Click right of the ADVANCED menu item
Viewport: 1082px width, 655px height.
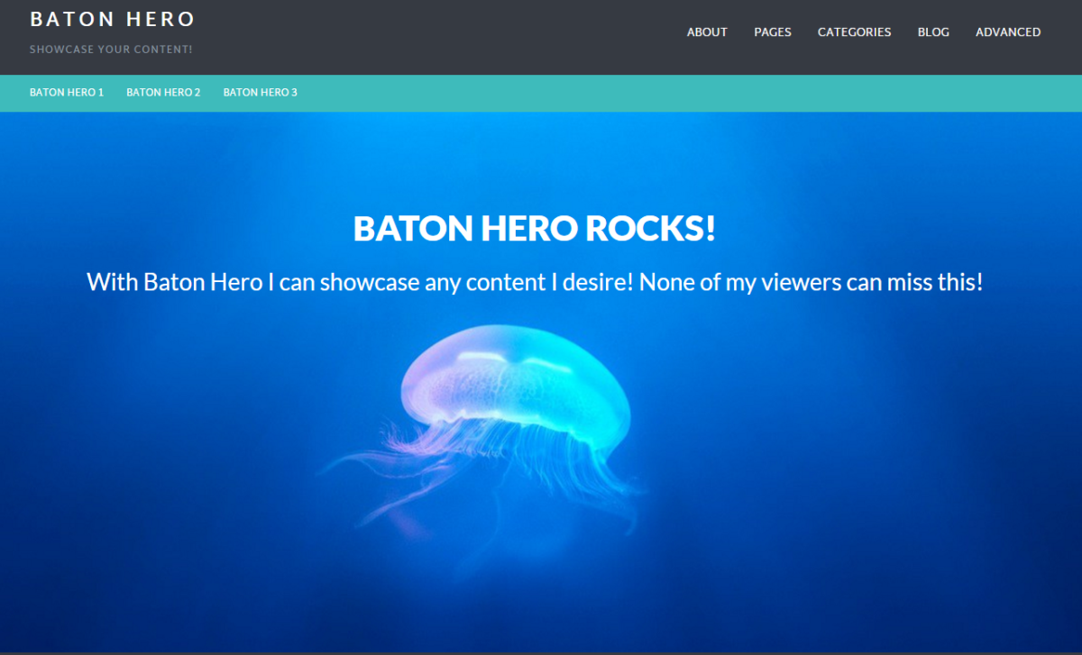[1064, 32]
